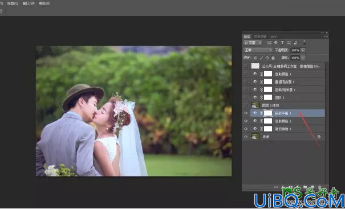The height and width of the screenshot is (209, 345).
Task: Toggle the layer filtering switch
Action: (305, 42)
